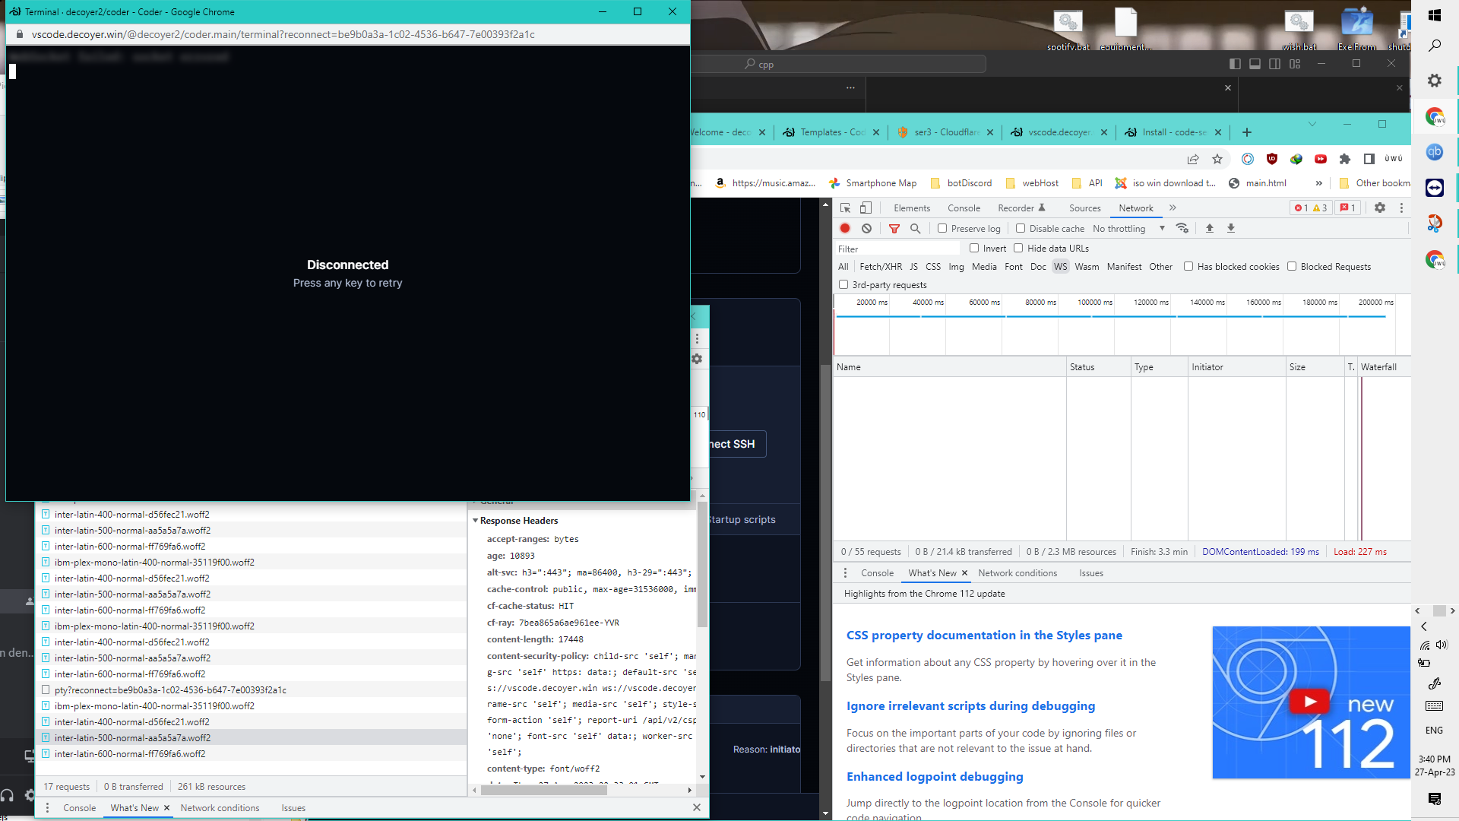Click Import HAR file upload icon
Screen dimensions: 1459x821
(1210, 228)
